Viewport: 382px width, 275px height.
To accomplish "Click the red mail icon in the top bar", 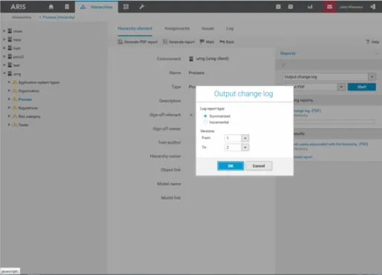I will coord(329,7).
